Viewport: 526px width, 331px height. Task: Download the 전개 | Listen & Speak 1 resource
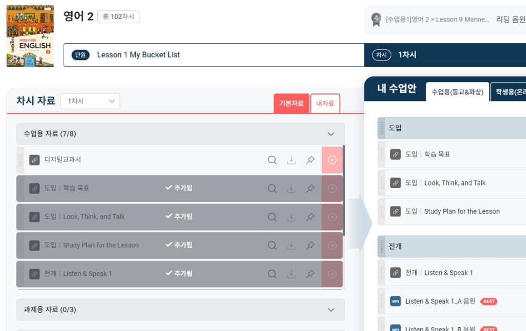(291, 274)
